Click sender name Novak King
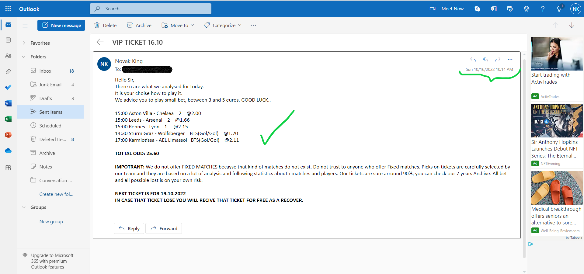The height and width of the screenshot is (274, 584). [129, 61]
